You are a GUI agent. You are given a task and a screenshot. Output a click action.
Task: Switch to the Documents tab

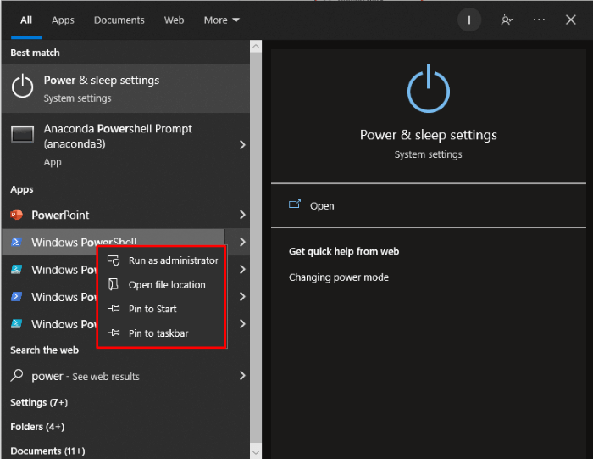(x=119, y=20)
